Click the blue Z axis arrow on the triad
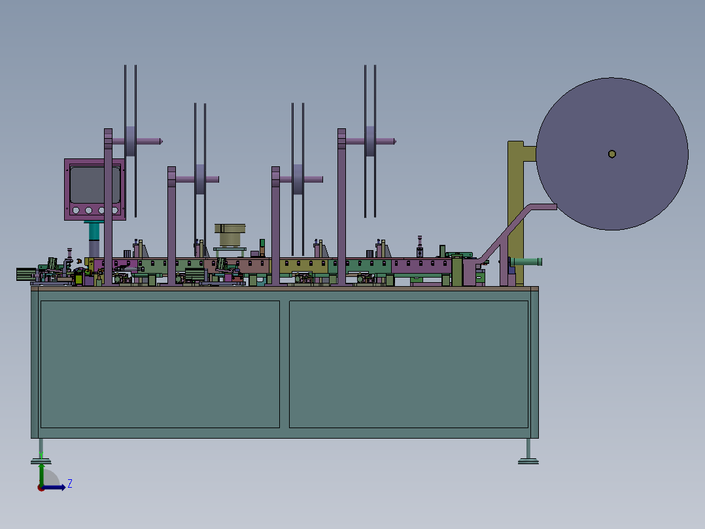The image size is (705, 529). coord(55,488)
